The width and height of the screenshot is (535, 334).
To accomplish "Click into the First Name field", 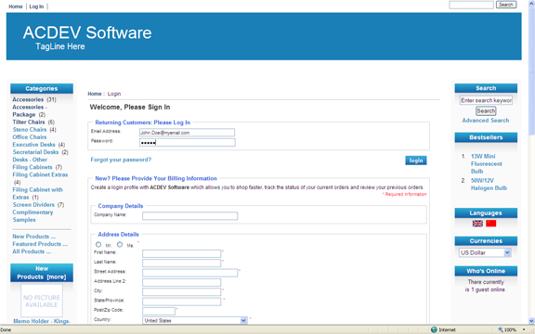I will pos(181,253).
